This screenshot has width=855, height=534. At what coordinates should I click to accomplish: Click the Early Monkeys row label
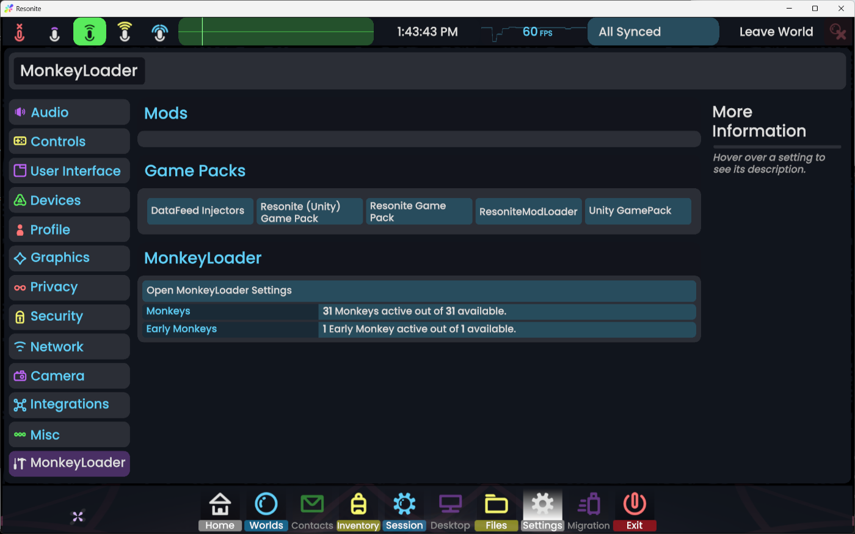click(x=181, y=329)
